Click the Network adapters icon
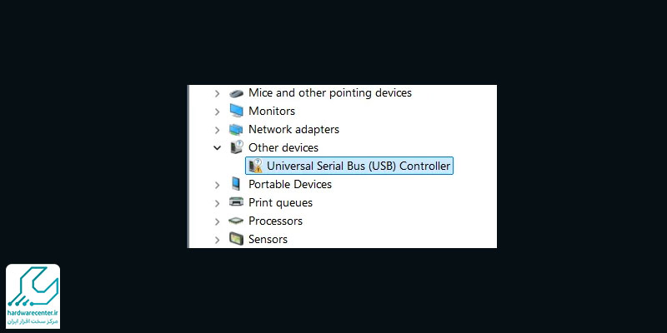The width and height of the screenshot is (667, 333). coord(236,129)
